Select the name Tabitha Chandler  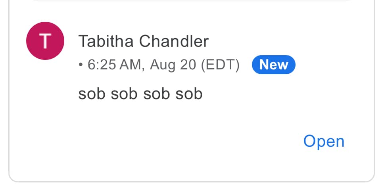coord(144,41)
